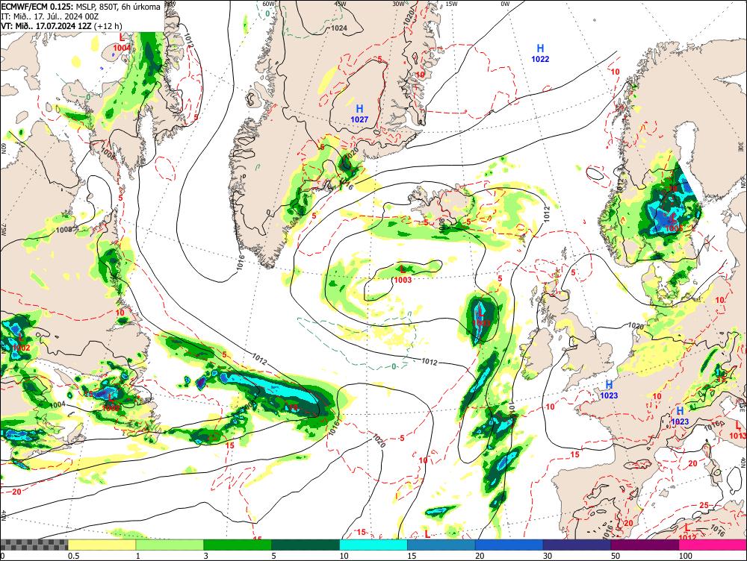The image size is (747, 561).
Task: Click the isobar label "1024" over northern Greenland
Action: (x=338, y=28)
